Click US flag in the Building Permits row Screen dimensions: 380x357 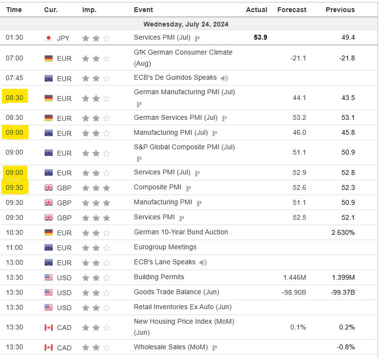tap(48, 277)
